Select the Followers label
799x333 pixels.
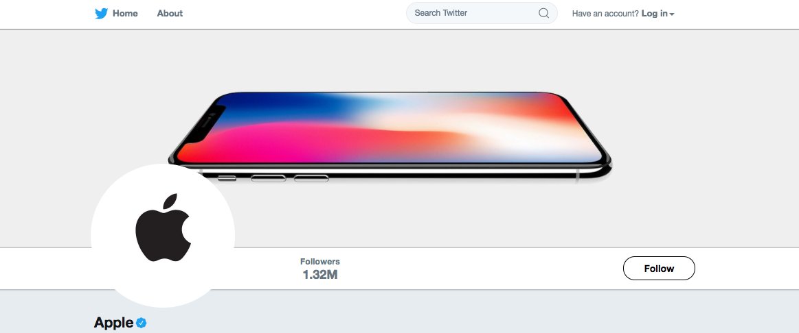pos(320,261)
